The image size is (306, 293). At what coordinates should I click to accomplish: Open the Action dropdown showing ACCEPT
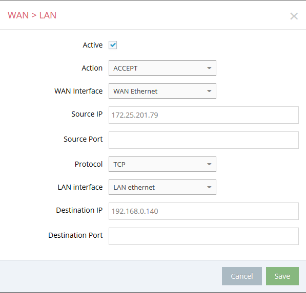click(162, 68)
